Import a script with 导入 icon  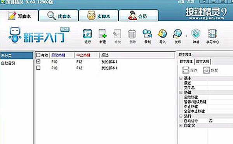(162, 36)
